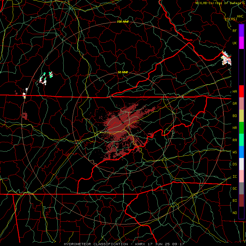The height and width of the screenshot is (246, 246).
Task: Click the DS white legend swatch
Action: [x=241, y=164]
